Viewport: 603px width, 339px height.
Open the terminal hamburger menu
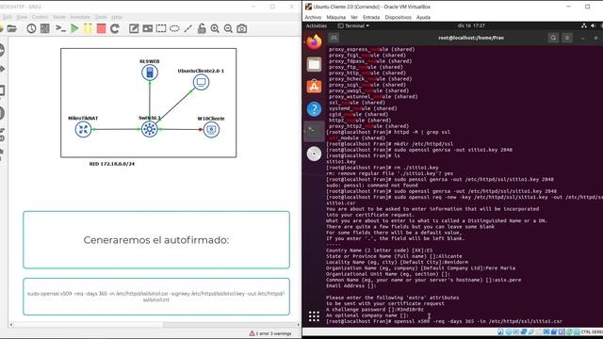pyautogui.click(x=567, y=38)
